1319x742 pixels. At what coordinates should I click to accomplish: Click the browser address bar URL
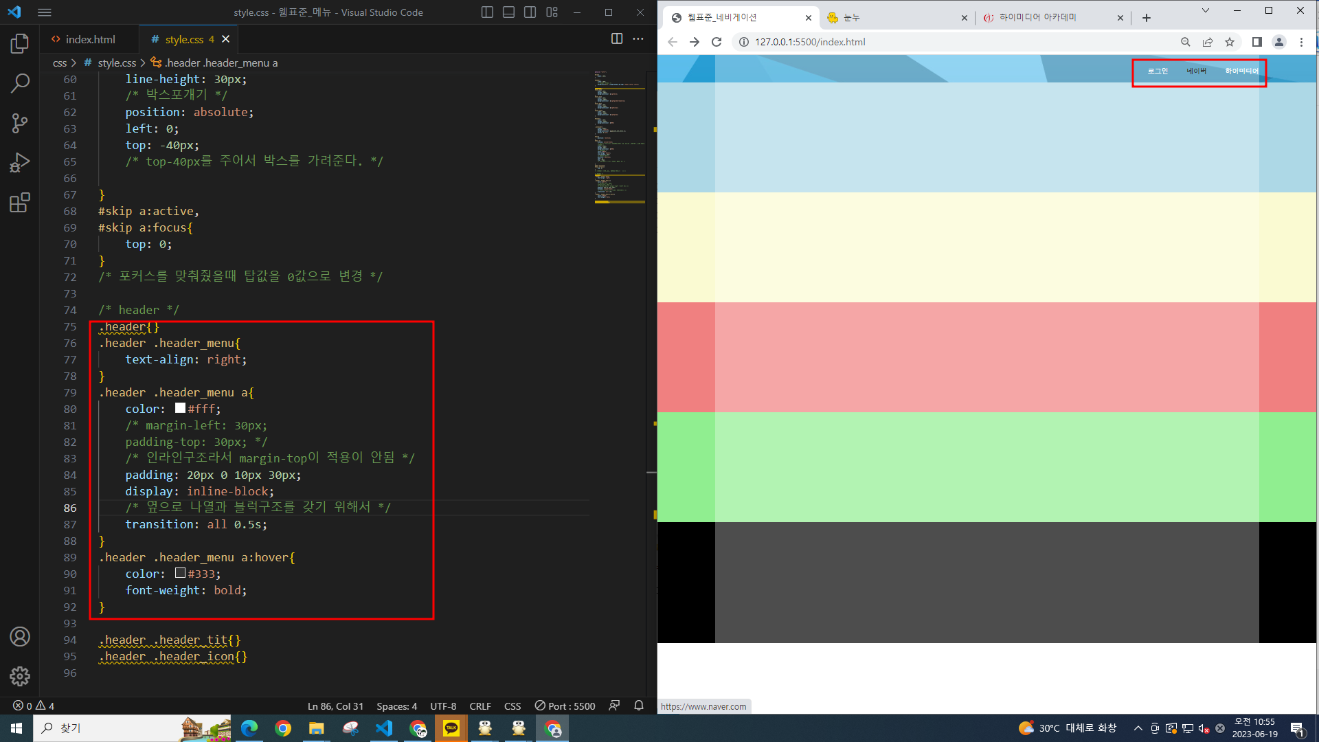[810, 42]
